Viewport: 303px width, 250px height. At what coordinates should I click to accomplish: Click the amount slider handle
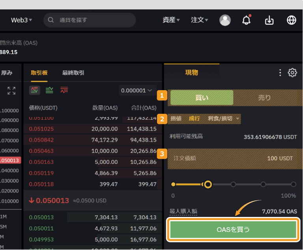[x=208, y=184]
